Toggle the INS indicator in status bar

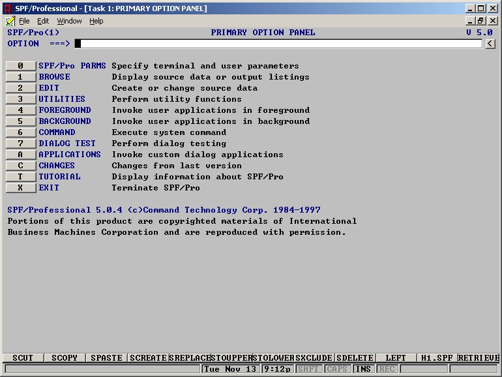363,369
